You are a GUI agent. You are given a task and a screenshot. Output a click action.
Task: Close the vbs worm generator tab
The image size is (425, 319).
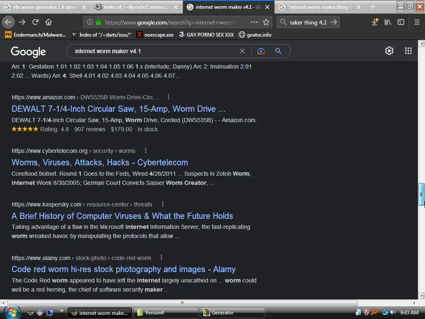pos(84,7)
